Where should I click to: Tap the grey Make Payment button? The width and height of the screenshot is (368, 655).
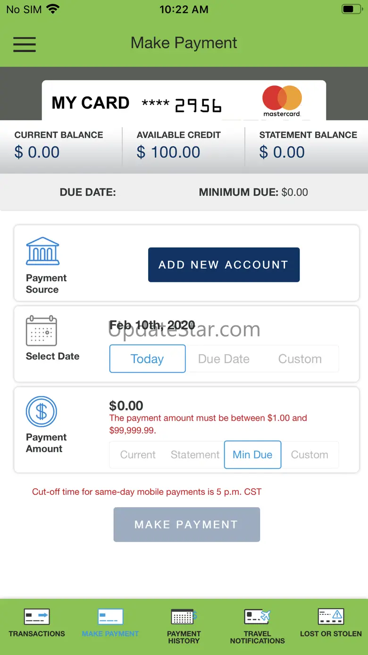tap(186, 525)
